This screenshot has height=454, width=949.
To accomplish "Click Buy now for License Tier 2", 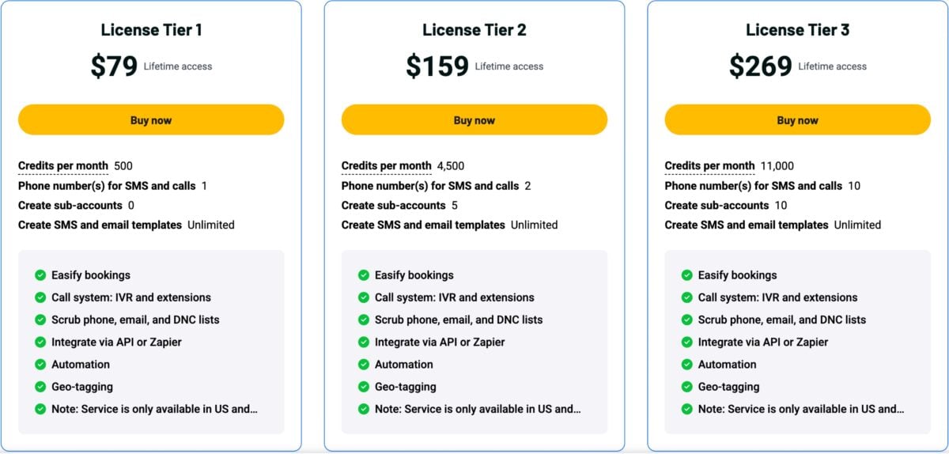I will (x=475, y=120).
